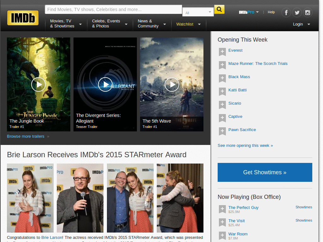Open Brie Larson STARmeter Award headline
This screenshot has height=242, width=323.
point(97,154)
